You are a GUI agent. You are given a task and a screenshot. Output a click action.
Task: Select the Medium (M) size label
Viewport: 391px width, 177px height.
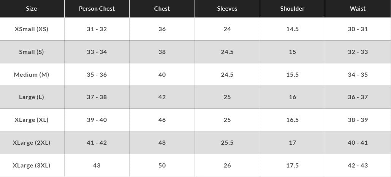pos(32,74)
